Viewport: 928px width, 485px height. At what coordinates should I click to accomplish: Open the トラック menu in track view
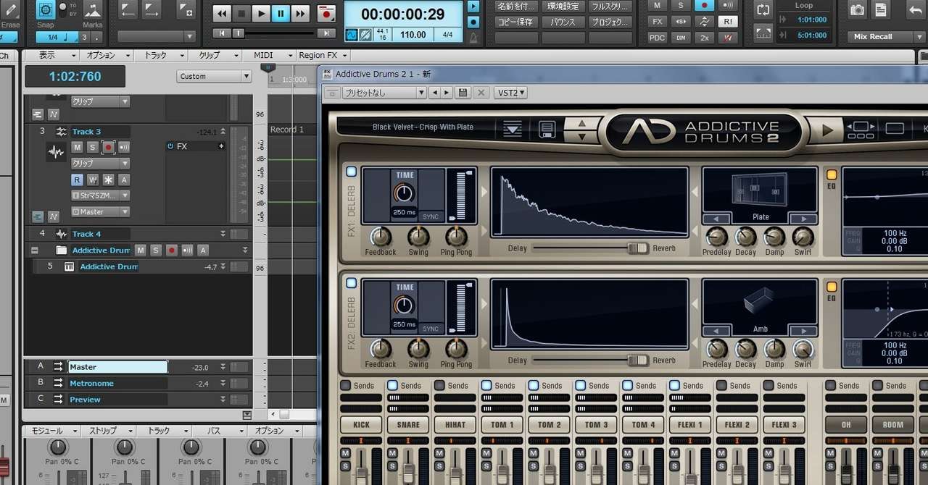160,55
